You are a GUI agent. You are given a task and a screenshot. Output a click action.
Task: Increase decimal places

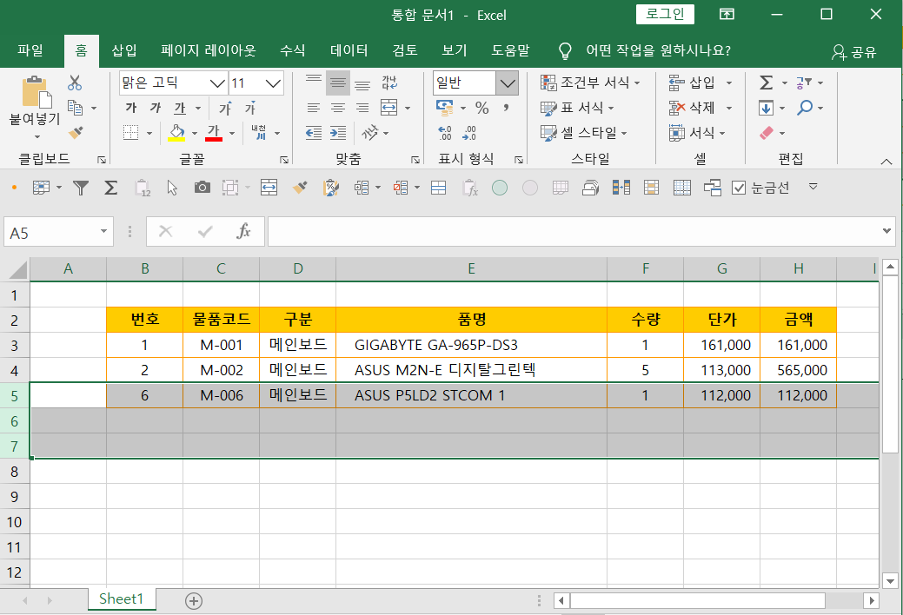445,133
